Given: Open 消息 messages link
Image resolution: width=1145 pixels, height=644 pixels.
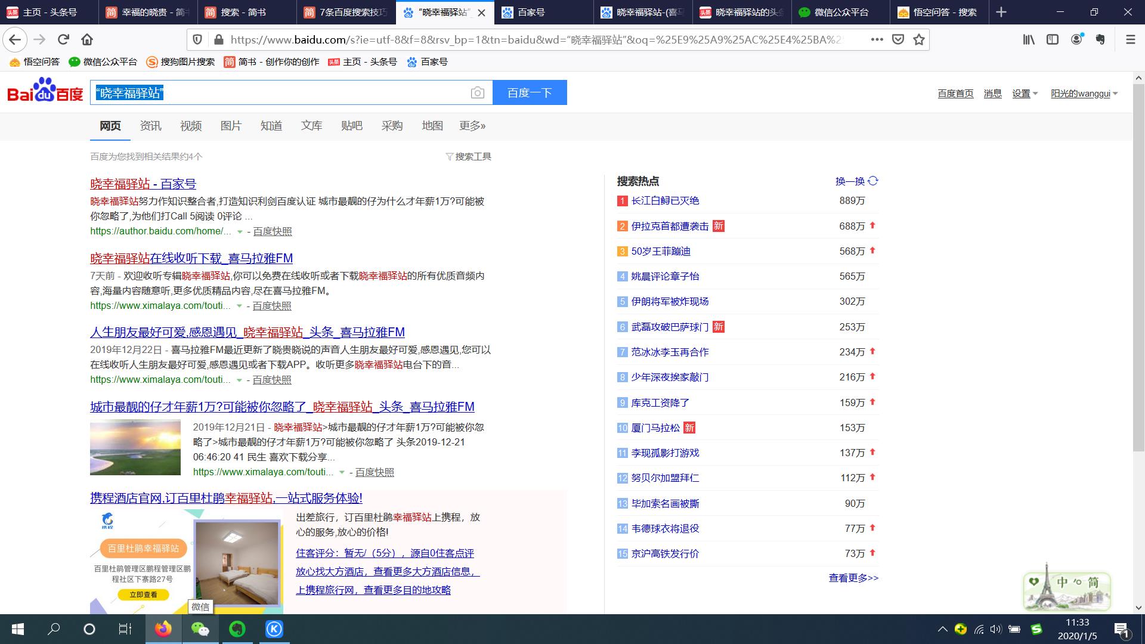Looking at the screenshot, I should (x=992, y=94).
